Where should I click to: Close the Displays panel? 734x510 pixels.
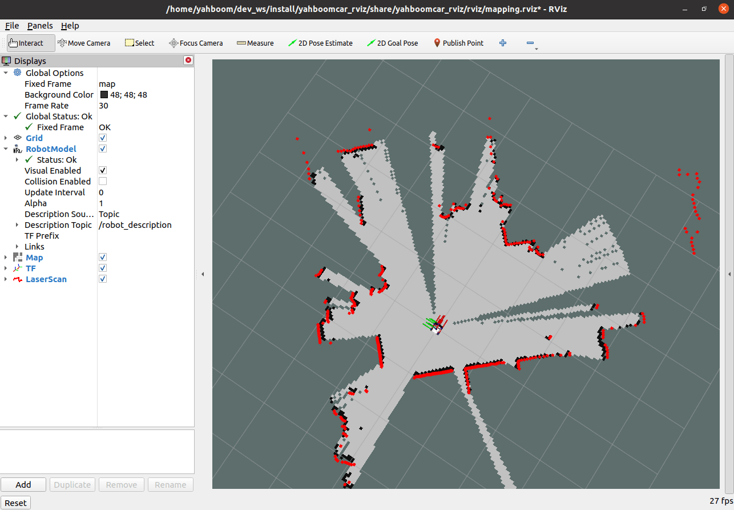click(x=188, y=60)
